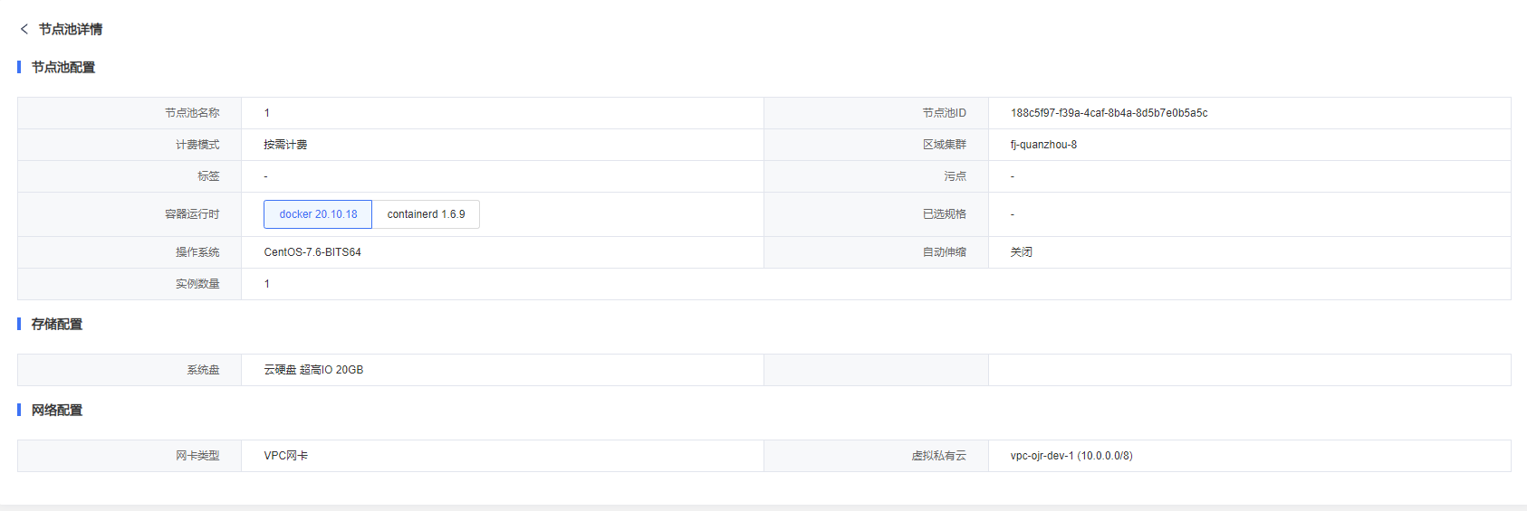This screenshot has width=1527, height=511.
Task: Click the fj-quanzhou-8 region cluster value
Action: [1043, 145]
